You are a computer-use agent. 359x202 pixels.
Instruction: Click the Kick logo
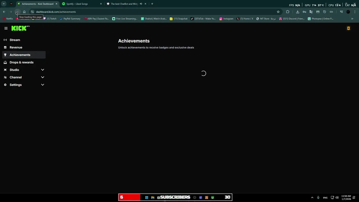click(x=20, y=28)
